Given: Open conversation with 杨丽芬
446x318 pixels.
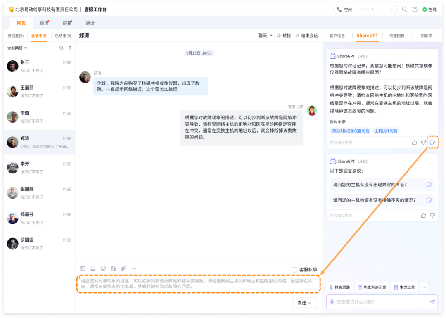Looking at the screenshot, I should coord(39,218).
